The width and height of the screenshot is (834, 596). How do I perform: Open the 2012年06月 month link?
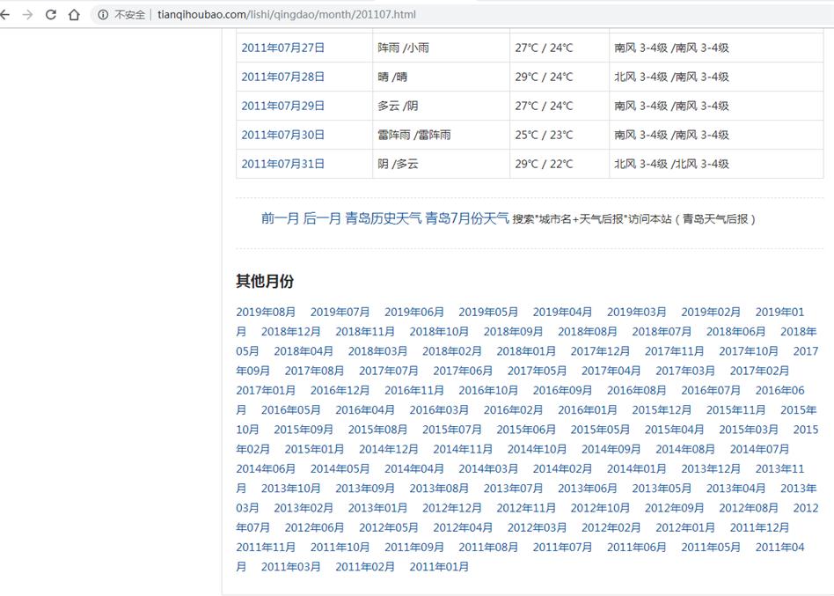(314, 527)
